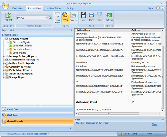The height and width of the screenshot is (137, 167).
Task: Click the PF mailbox name
Action: 77,82
